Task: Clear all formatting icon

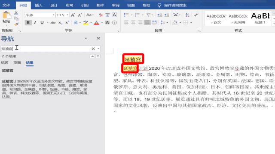Action: [101, 15]
